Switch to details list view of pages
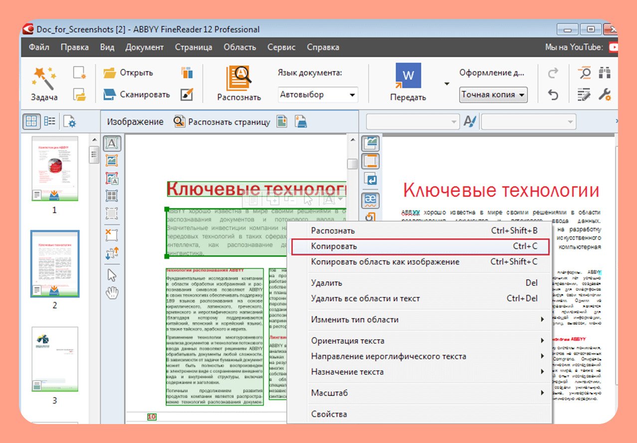The width and height of the screenshot is (637, 443). (49, 121)
